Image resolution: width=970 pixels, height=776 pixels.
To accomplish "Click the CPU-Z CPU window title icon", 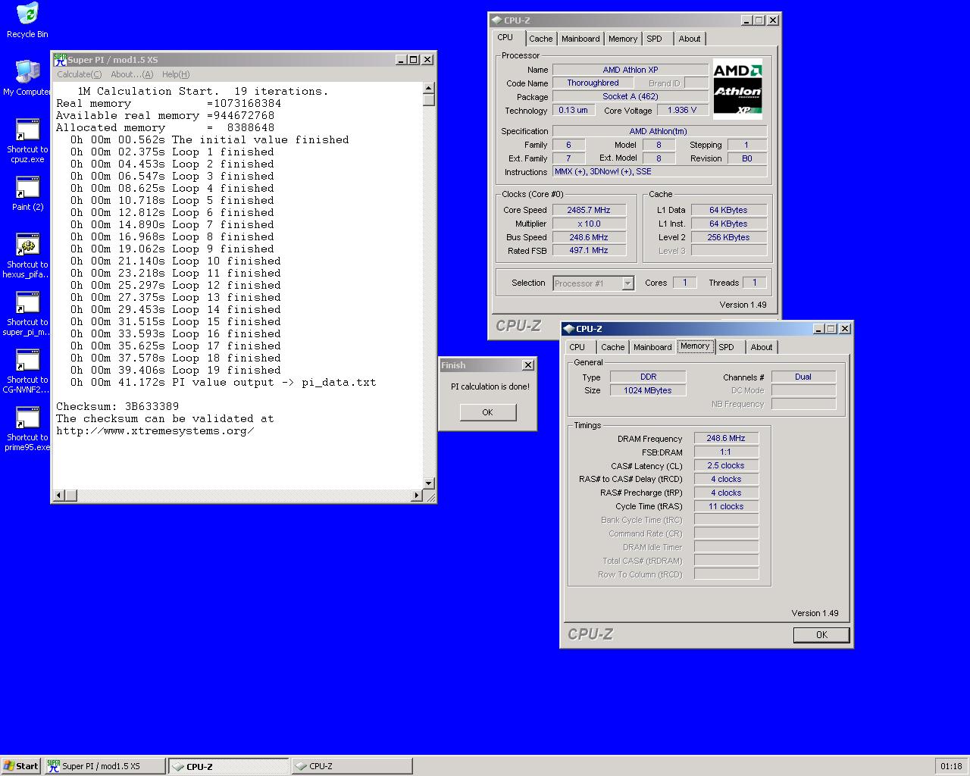I will tap(496, 20).
